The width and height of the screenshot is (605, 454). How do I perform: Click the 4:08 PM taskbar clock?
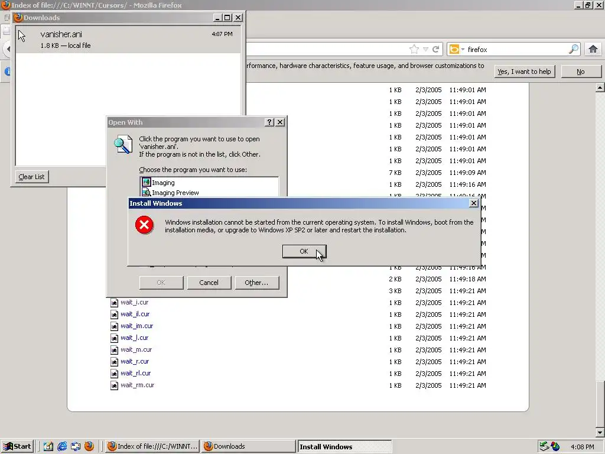click(x=582, y=447)
